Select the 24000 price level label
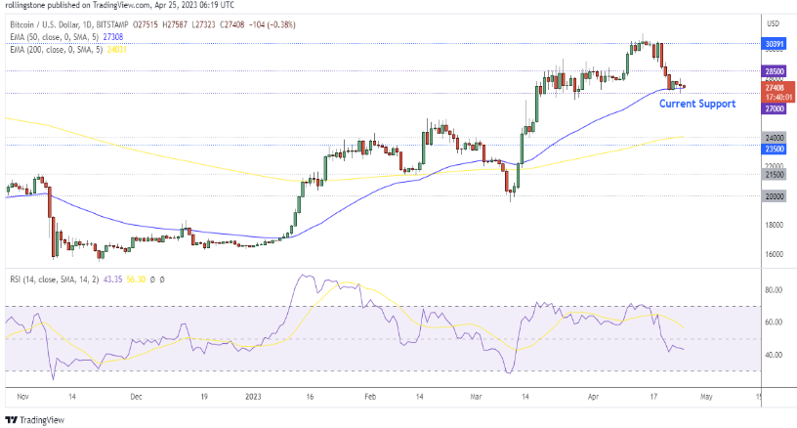The width and height of the screenshot is (797, 428). 775,138
